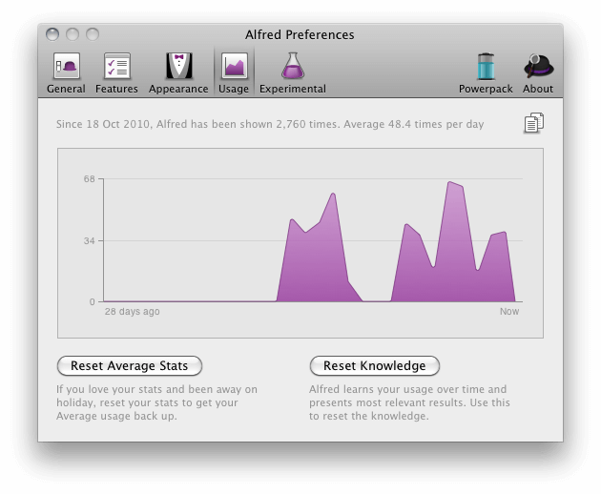Minimize the Alfred Preferences window

[x=73, y=34]
